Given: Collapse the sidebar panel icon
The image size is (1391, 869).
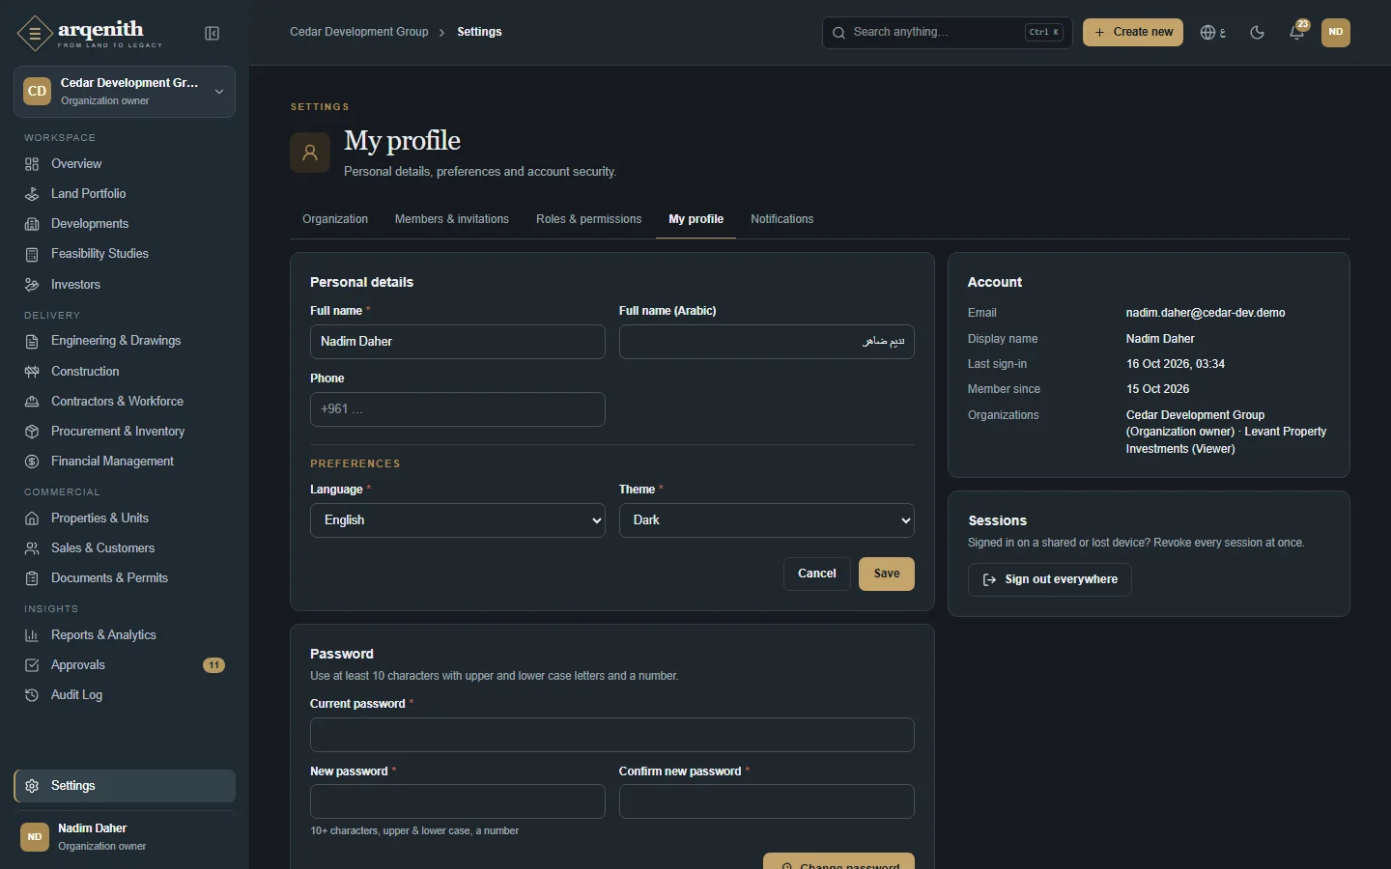Looking at the screenshot, I should pyautogui.click(x=213, y=34).
